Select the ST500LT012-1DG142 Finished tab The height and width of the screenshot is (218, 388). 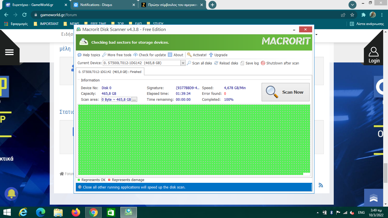[x=110, y=72]
